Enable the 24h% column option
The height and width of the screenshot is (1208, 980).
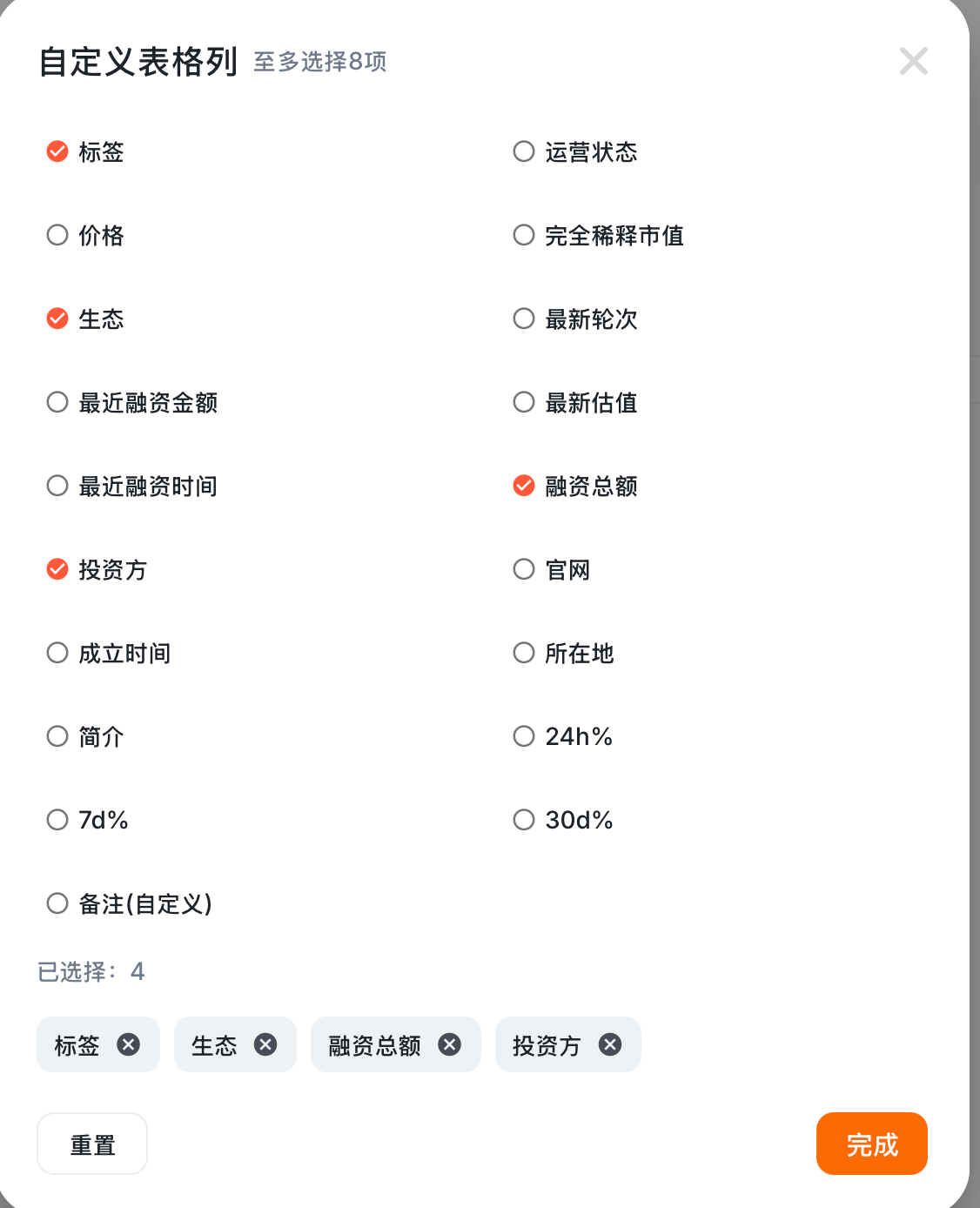click(524, 736)
